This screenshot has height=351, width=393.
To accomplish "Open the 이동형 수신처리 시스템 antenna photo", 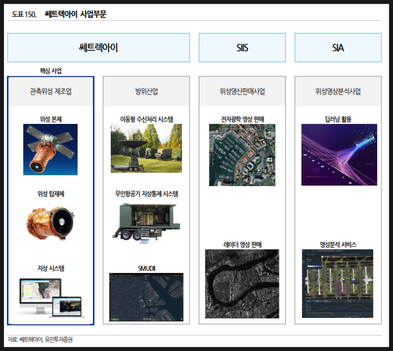I will point(146,148).
